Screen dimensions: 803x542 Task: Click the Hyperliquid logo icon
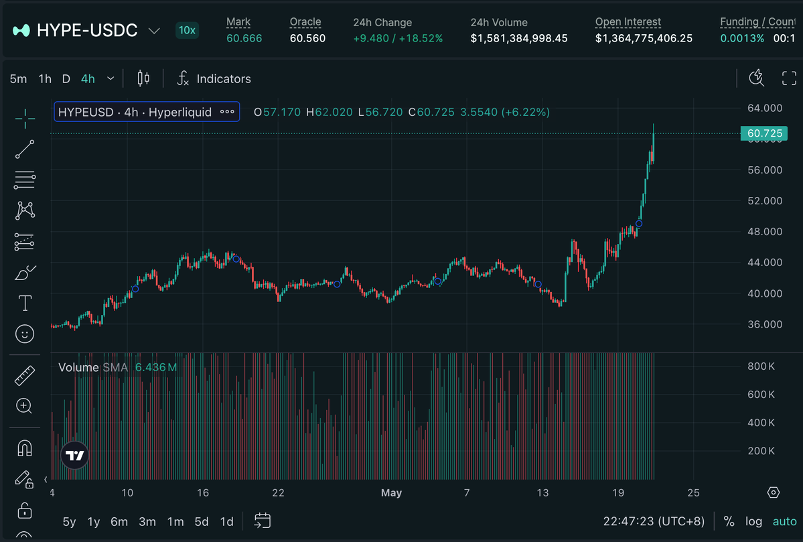pyautogui.click(x=21, y=31)
